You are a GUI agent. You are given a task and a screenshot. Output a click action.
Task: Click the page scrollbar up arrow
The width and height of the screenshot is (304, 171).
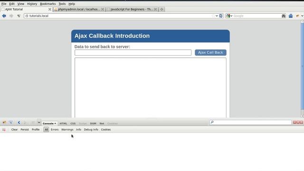pyautogui.click(x=302, y=21)
